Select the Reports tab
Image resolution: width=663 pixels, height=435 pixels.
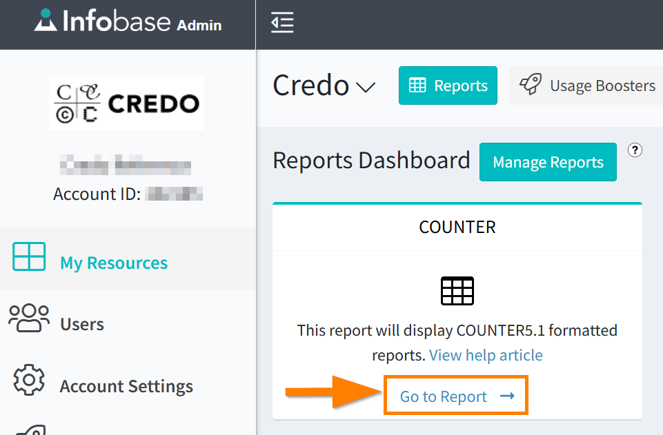point(448,85)
